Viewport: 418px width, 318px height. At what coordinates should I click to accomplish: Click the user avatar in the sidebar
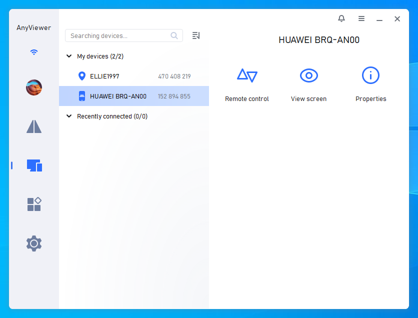(x=33, y=87)
